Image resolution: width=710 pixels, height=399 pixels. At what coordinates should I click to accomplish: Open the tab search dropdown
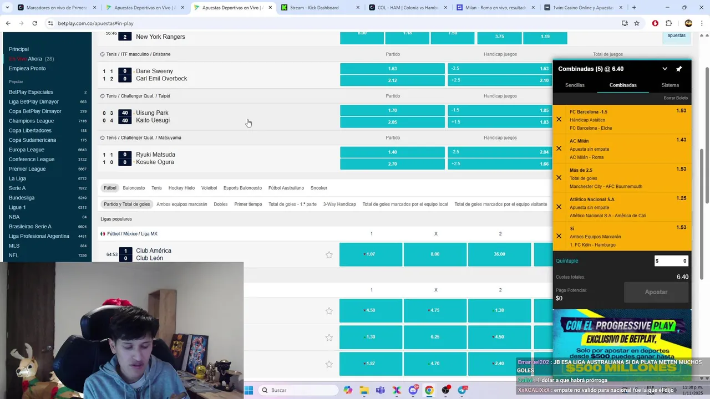click(x=7, y=8)
